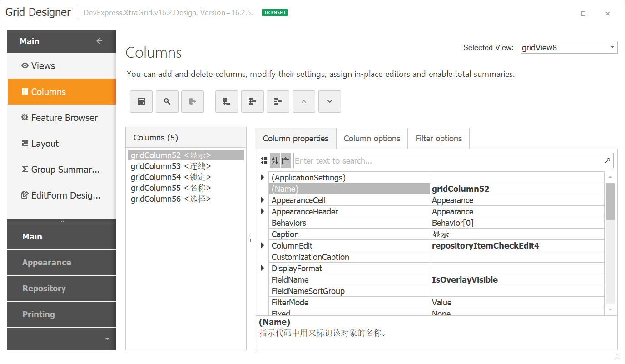The height and width of the screenshot is (364, 625).
Task: Click the FieldNameSortGroup property row
Action: 437,291
